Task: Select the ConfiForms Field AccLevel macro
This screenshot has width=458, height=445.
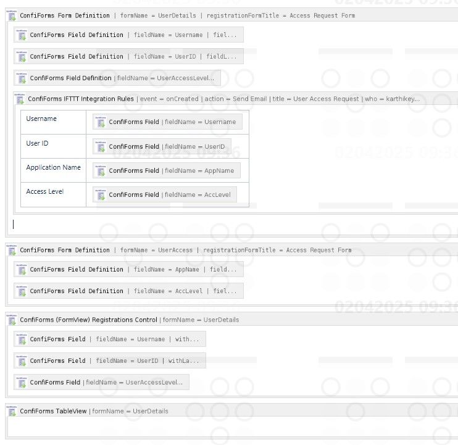Action: 165,195
